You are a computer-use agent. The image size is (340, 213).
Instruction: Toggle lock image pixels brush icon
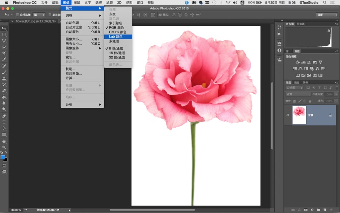coord(300,101)
